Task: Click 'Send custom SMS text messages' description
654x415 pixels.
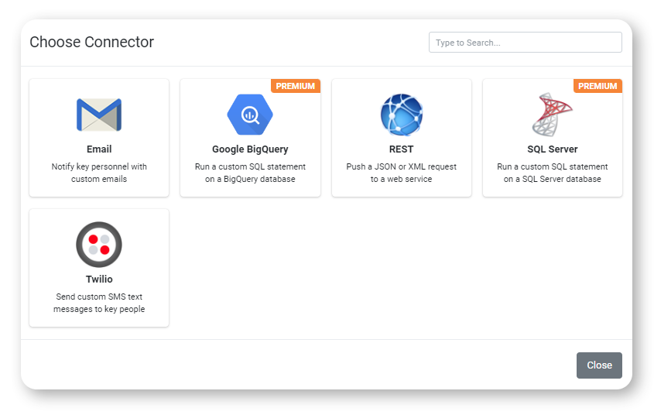Action: click(99, 303)
